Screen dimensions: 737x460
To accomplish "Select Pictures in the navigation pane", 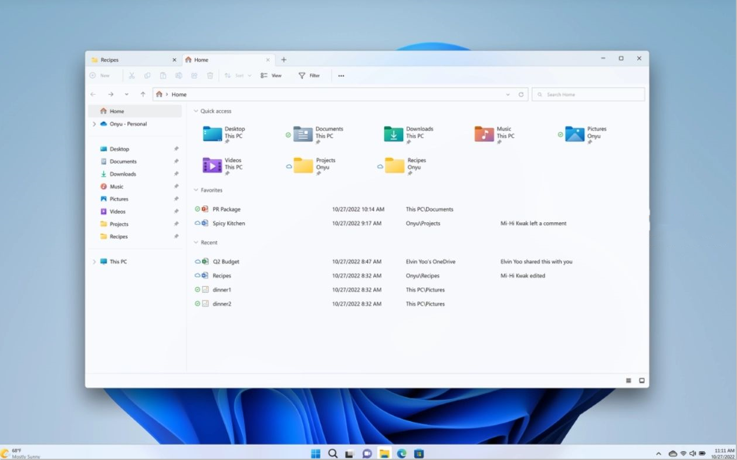I will [119, 199].
